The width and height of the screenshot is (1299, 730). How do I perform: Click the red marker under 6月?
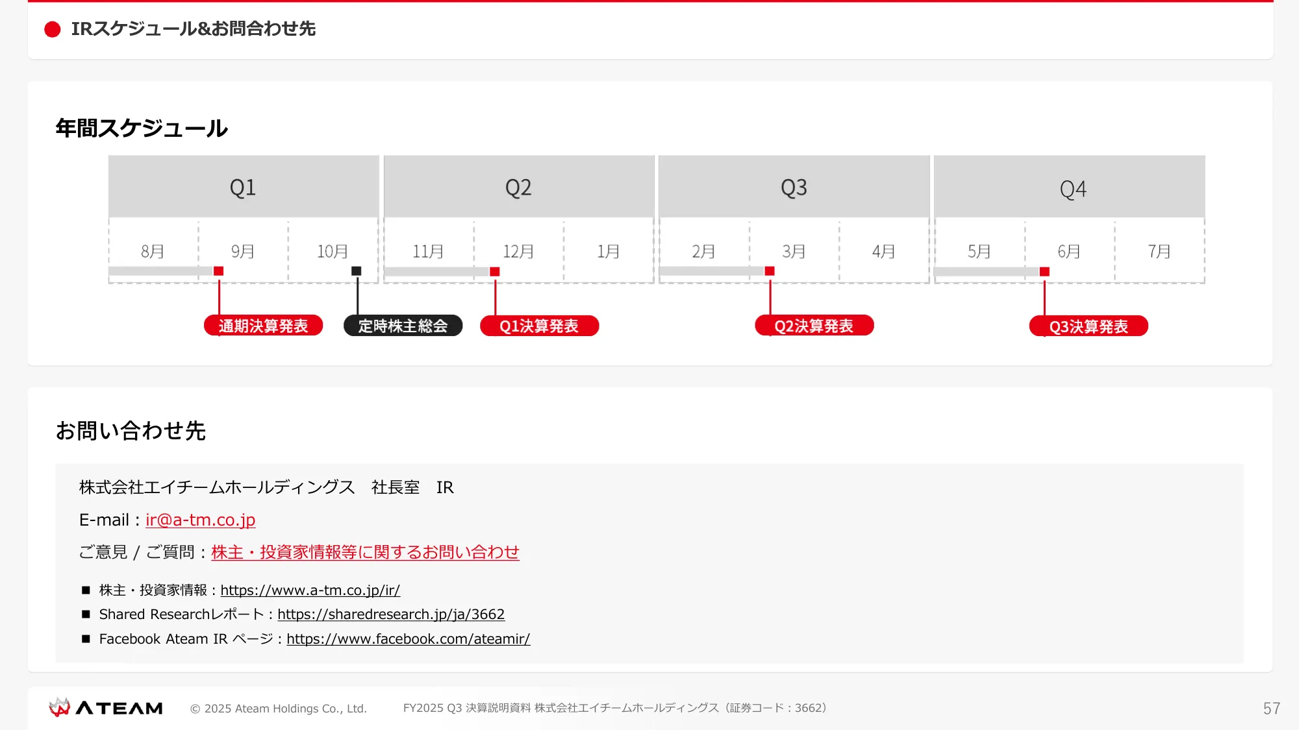[x=1044, y=272]
